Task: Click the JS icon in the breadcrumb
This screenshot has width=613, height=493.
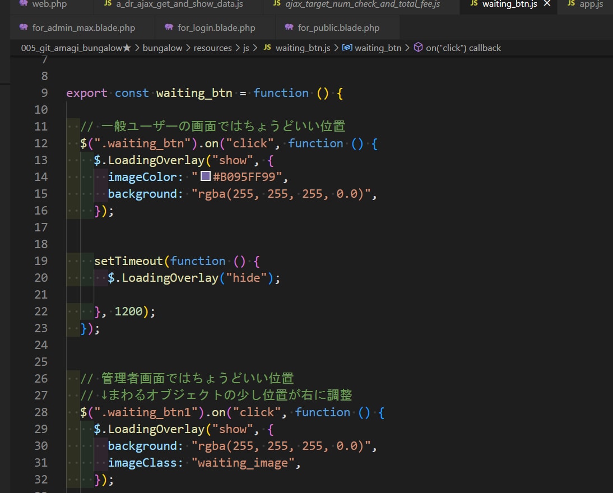Action: 267,47
